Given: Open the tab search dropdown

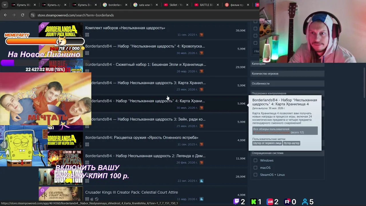Looking at the screenshot, I should pyautogui.click(x=5, y=5).
